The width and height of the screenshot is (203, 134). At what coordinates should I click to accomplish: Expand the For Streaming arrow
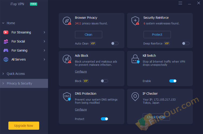44,32
